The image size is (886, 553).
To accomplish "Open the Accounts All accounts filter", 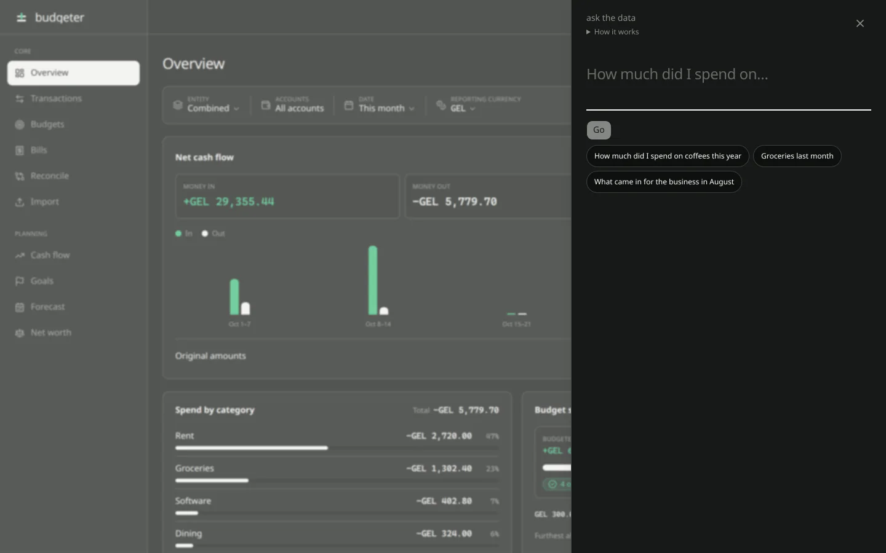I will point(293,105).
